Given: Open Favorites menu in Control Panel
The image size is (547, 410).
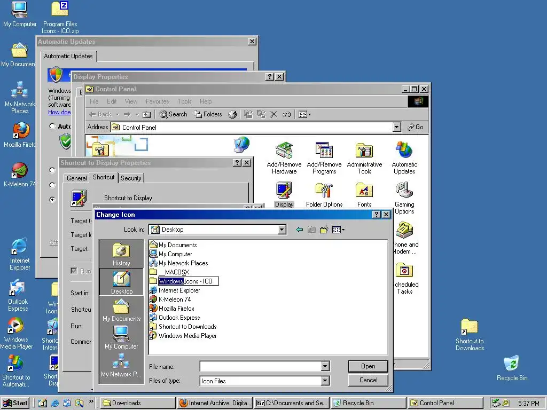Looking at the screenshot, I should [158, 101].
